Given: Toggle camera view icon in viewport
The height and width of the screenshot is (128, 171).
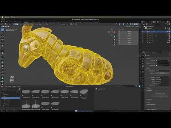Looking at the screenshot, I should (114, 42).
